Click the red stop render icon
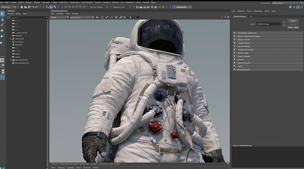The width and height of the screenshot is (304, 169). point(222,17)
